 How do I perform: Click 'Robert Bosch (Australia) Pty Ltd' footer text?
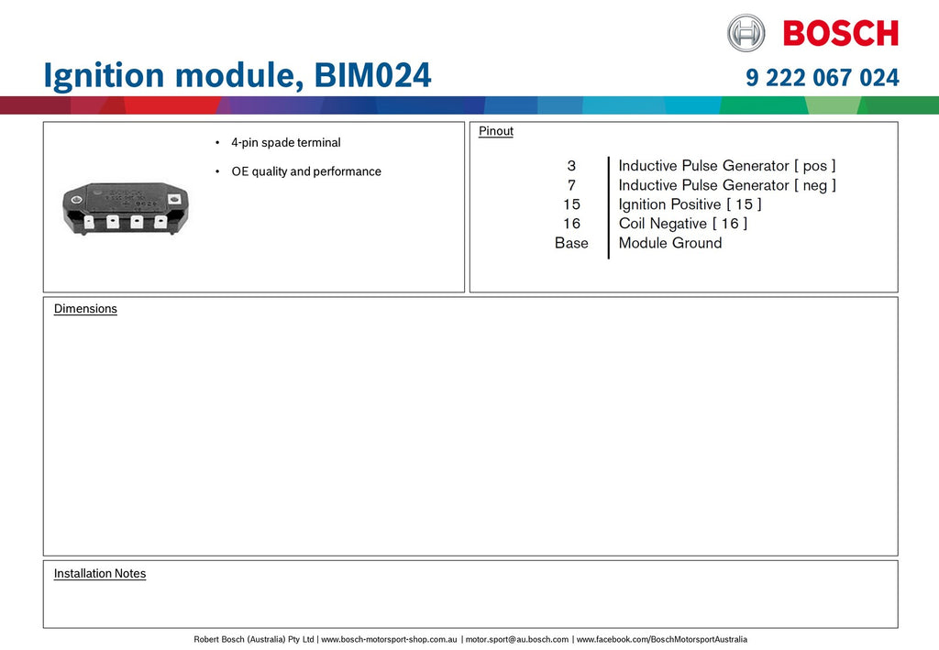coord(254,639)
